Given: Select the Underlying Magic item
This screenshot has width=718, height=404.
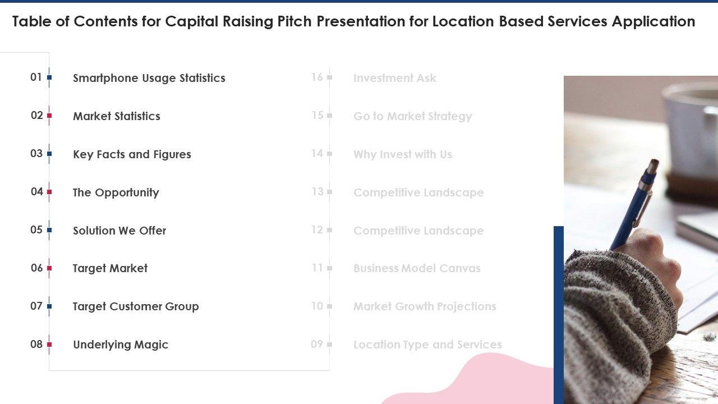Looking at the screenshot, I should pyautogui.click(x=121, y=345).
